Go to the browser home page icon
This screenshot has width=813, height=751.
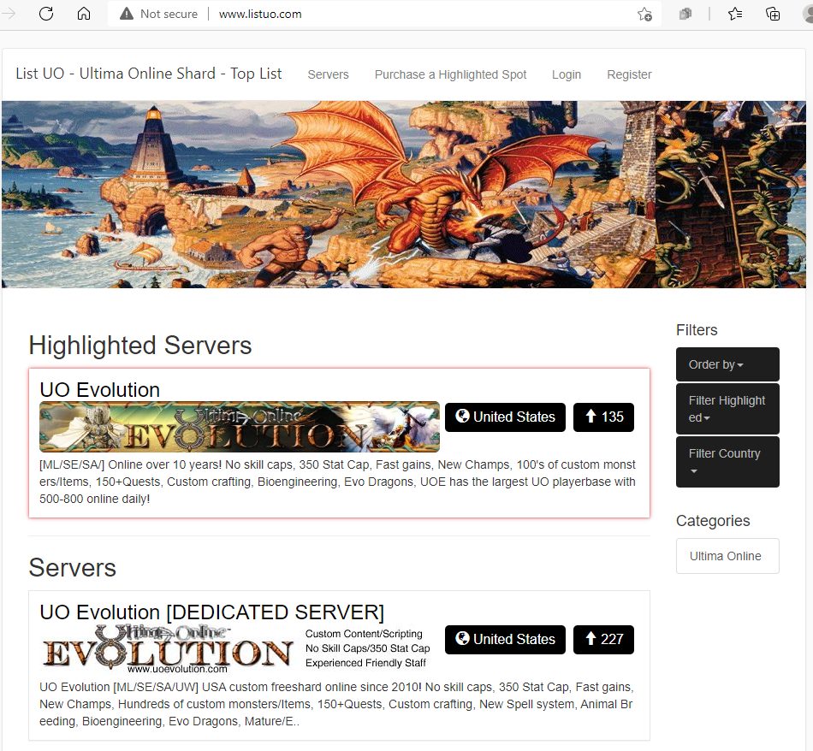pos(84,14)
